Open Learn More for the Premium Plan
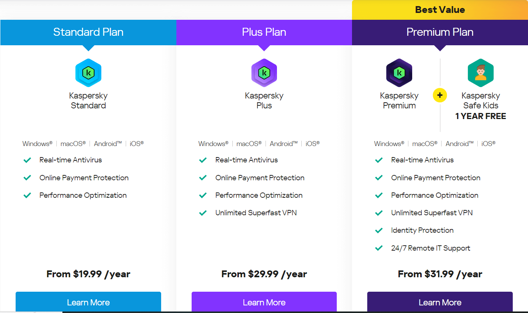 pyautogui.click(x=440, y=302)
